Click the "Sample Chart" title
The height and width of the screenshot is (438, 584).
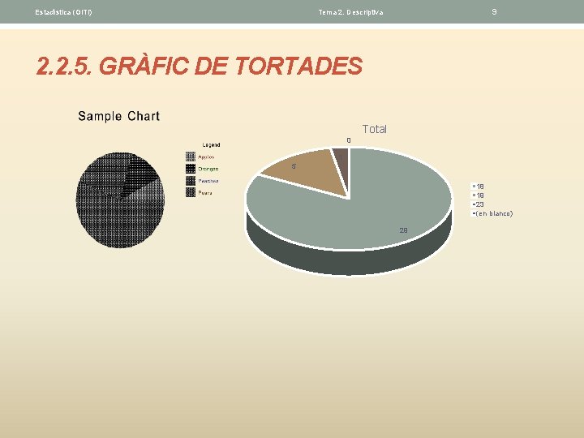tap(118, 116)
